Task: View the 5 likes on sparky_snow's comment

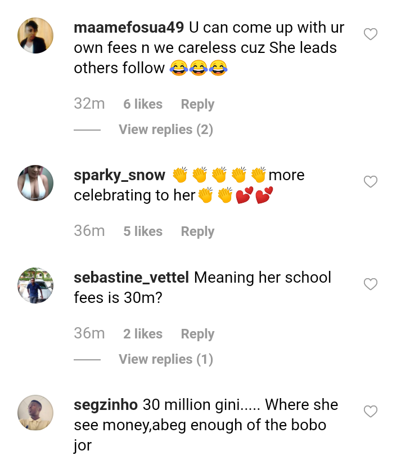Action: point(143,231)
